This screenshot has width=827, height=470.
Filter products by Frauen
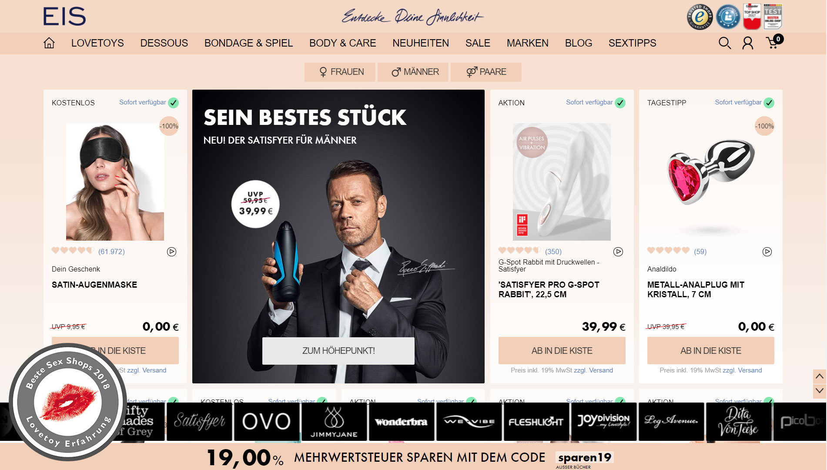click(x=340, y=72)
